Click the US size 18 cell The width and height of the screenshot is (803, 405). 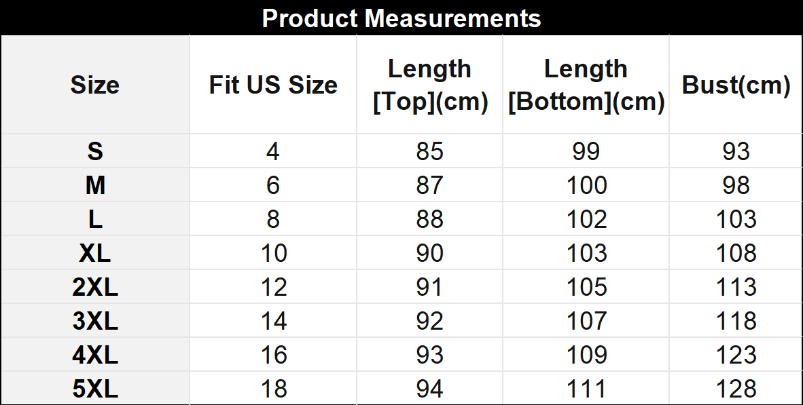273,389
